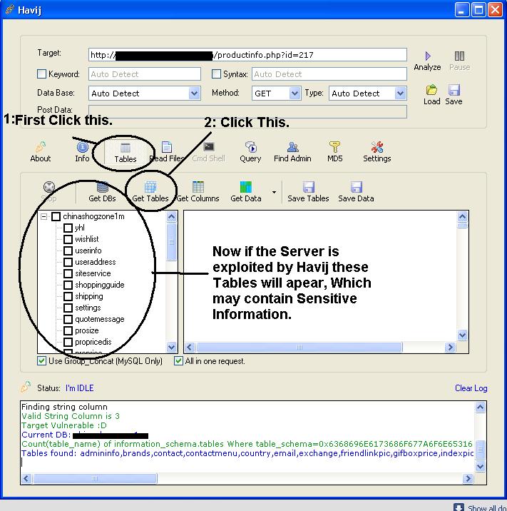Open the Cmd Shell section
Viewport: 507px width, 511px height.
tap(208, 152)
